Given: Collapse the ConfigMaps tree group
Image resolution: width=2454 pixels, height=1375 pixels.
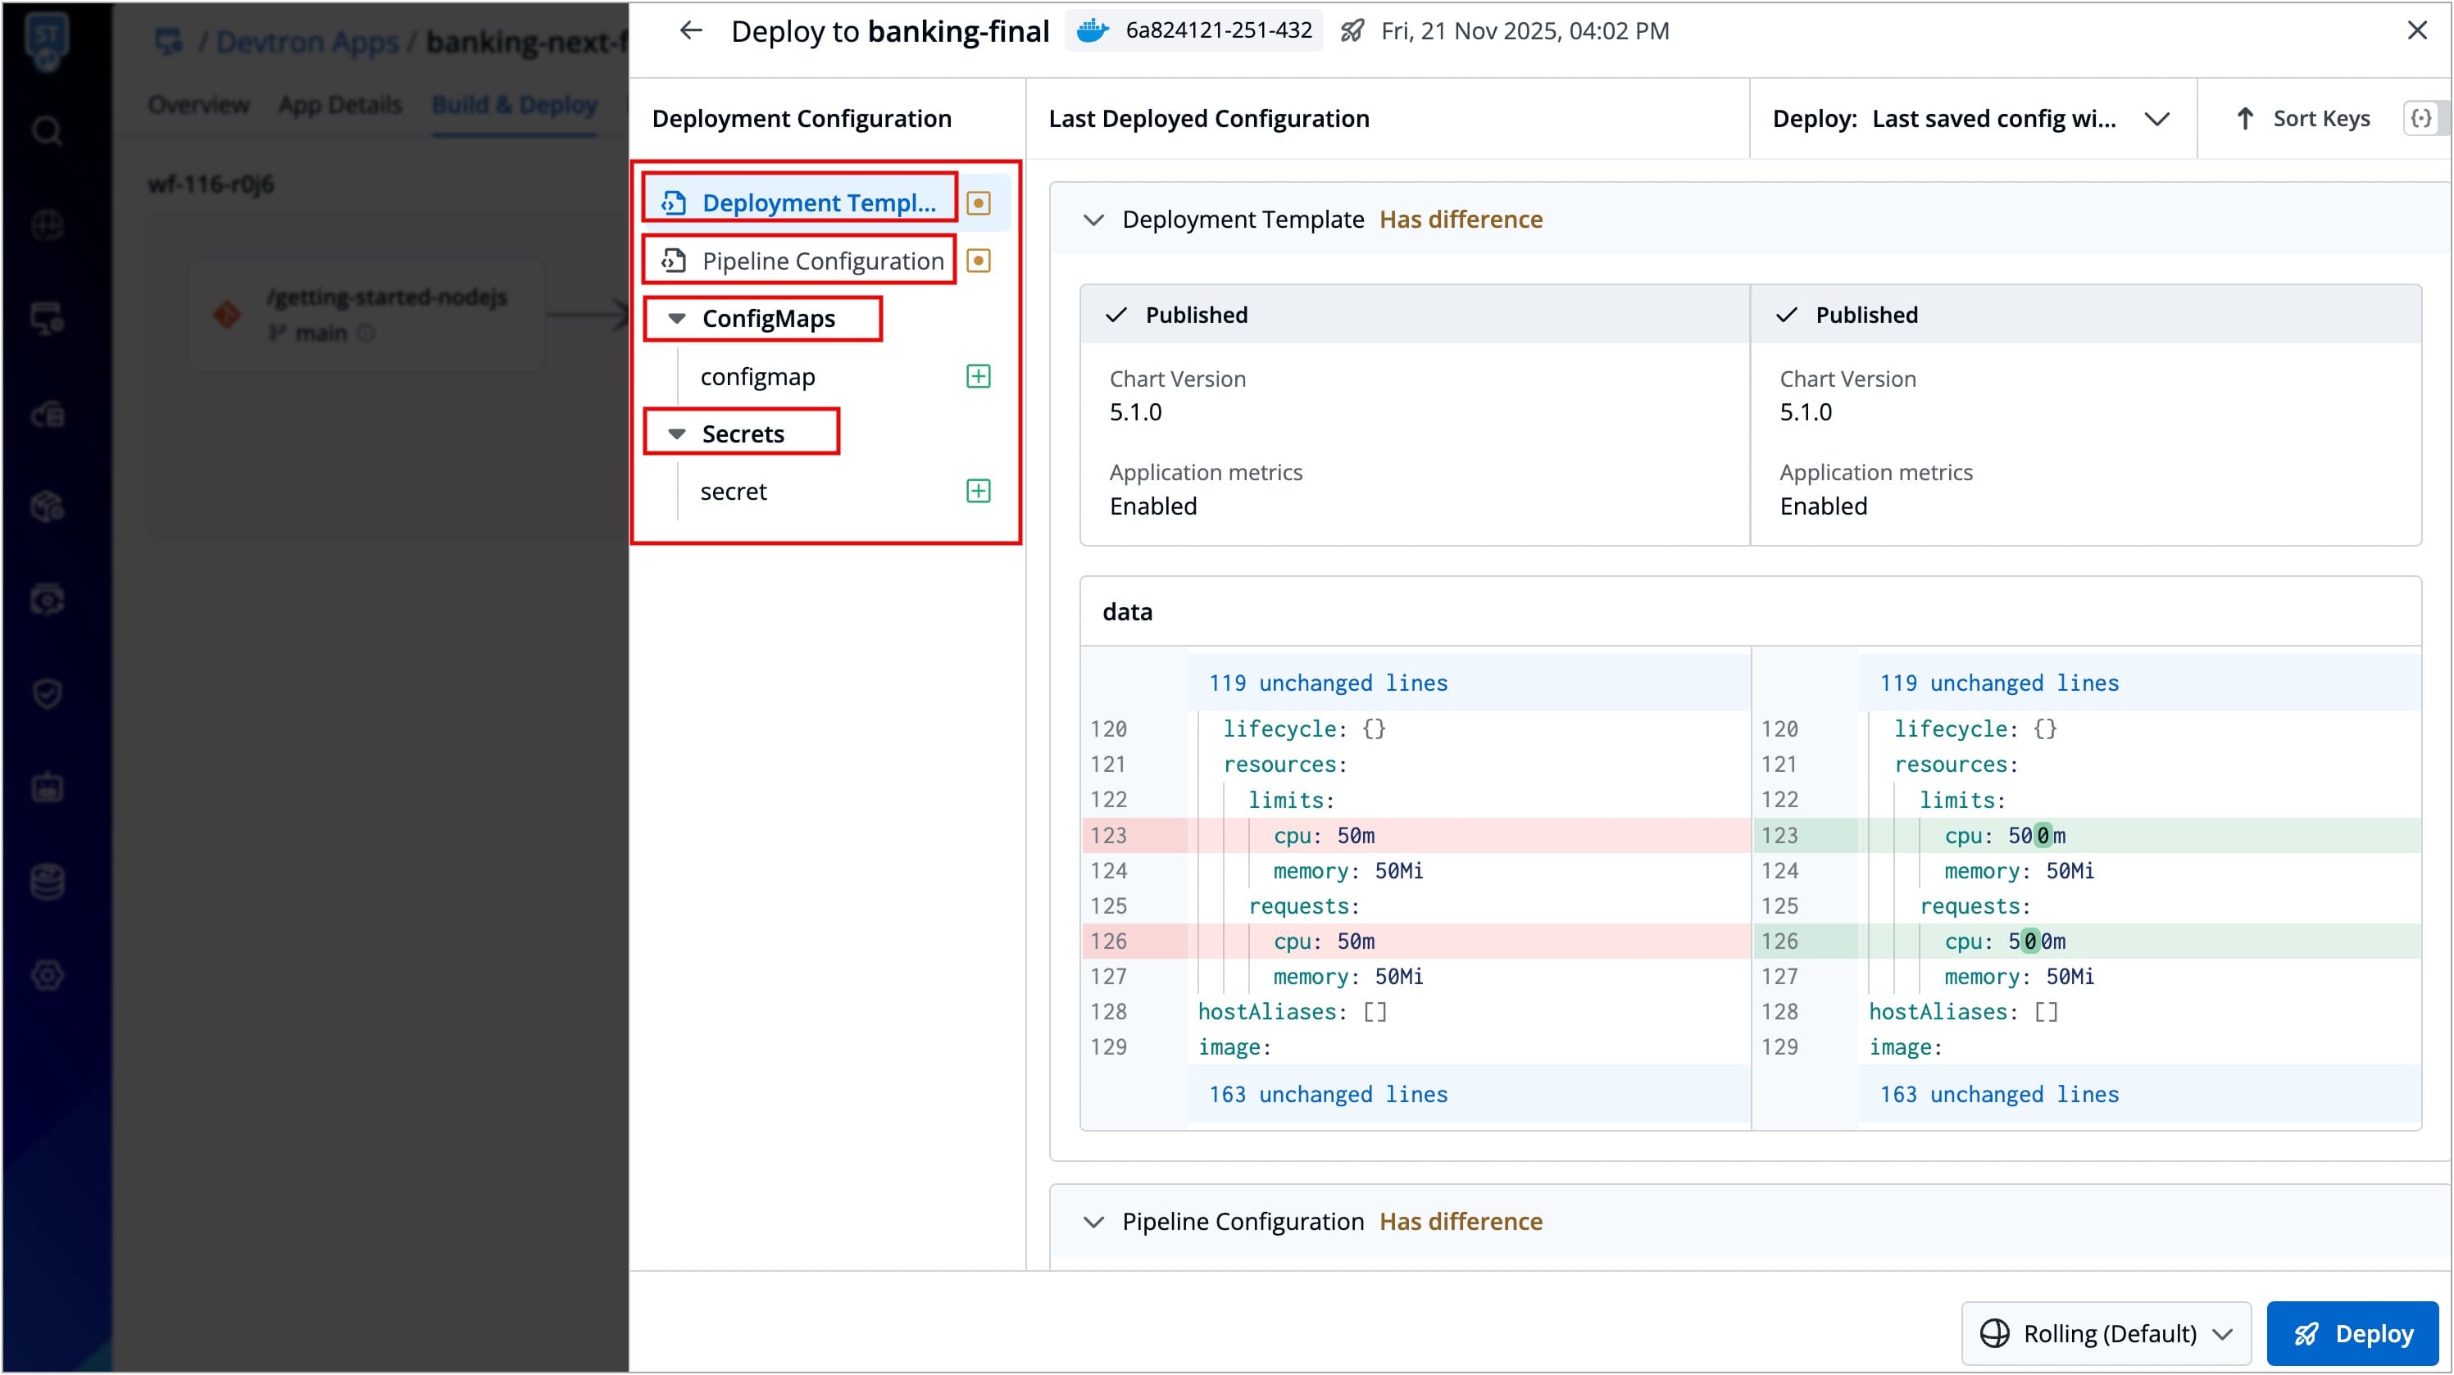Looking at the screenshot, I should point(676,319).
